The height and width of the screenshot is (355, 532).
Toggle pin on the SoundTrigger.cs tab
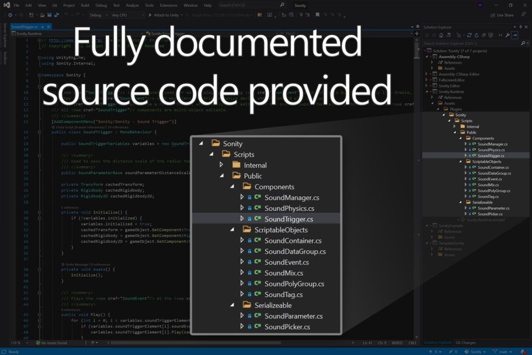[x=43, y=27]
